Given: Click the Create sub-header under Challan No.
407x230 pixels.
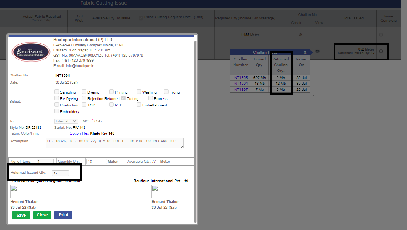Looking at the screenshot, I should (x=297, y=23).
